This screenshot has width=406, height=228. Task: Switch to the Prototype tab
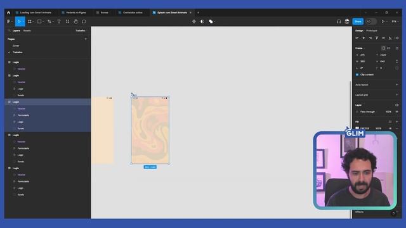pyautogui.click(x=372, y=30)
